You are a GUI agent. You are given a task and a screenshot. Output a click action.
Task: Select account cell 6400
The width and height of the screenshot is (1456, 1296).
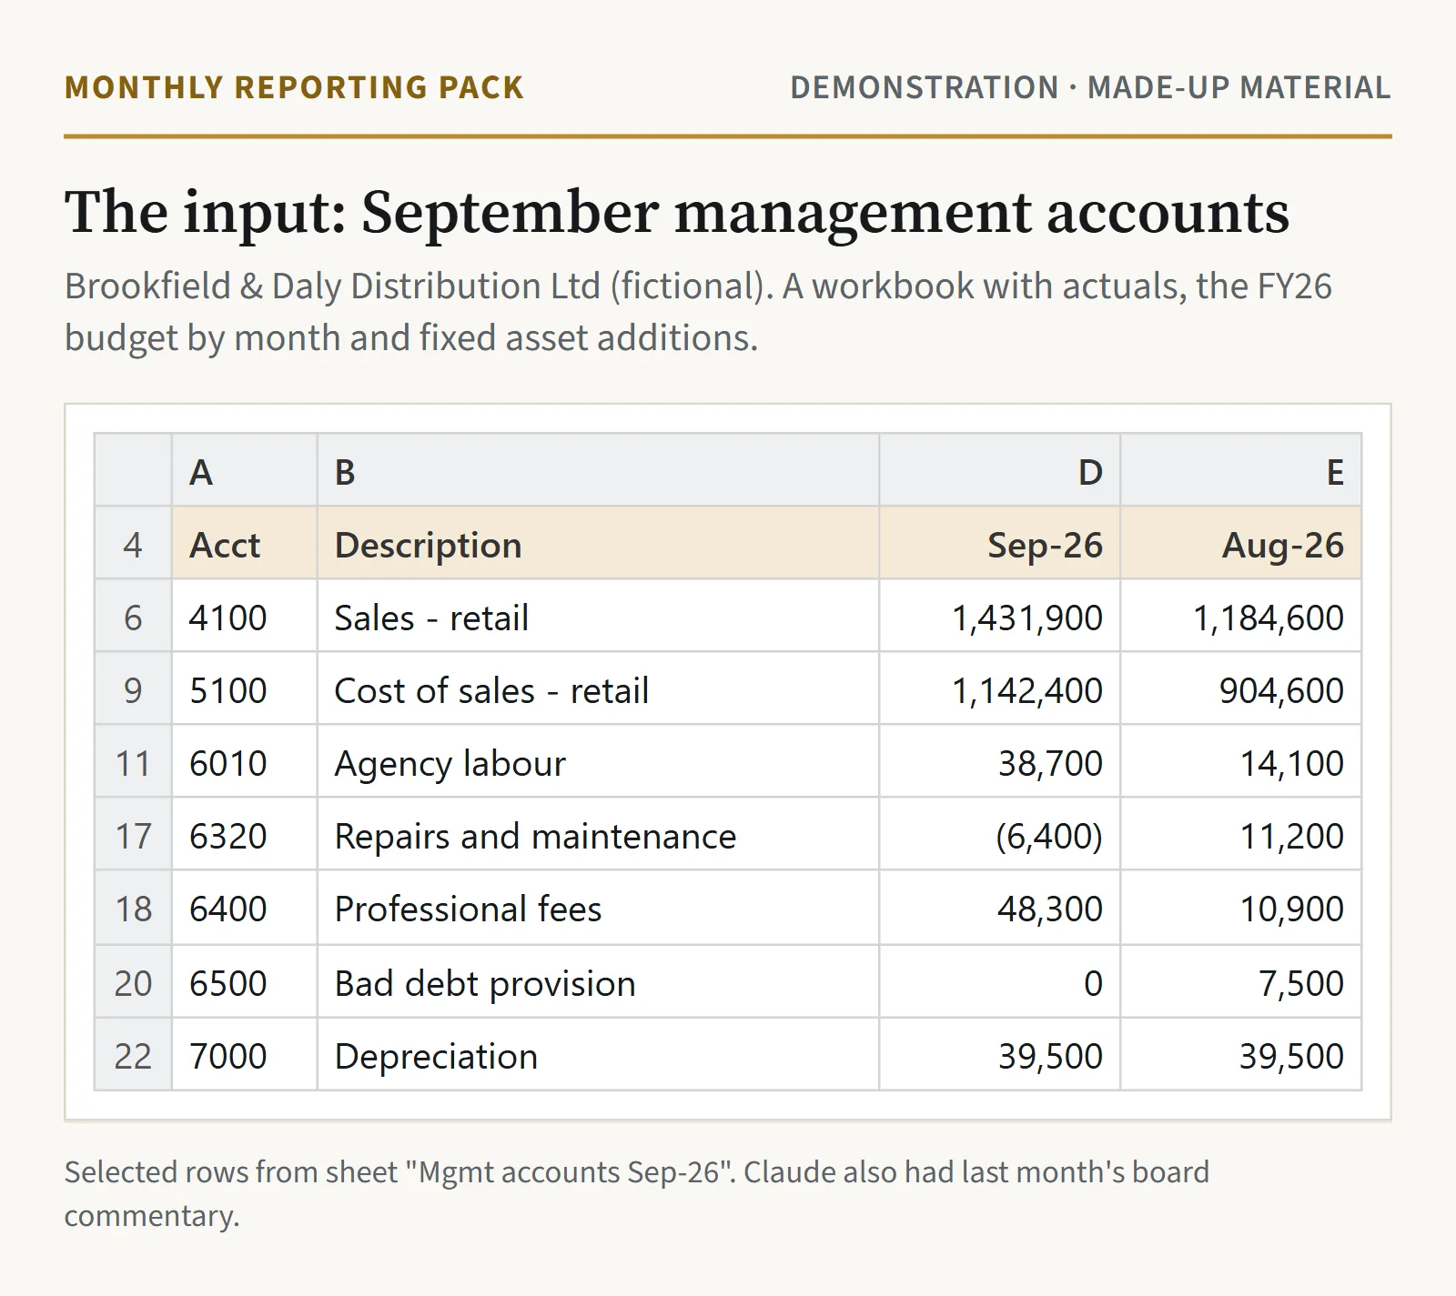click(244, 908)
